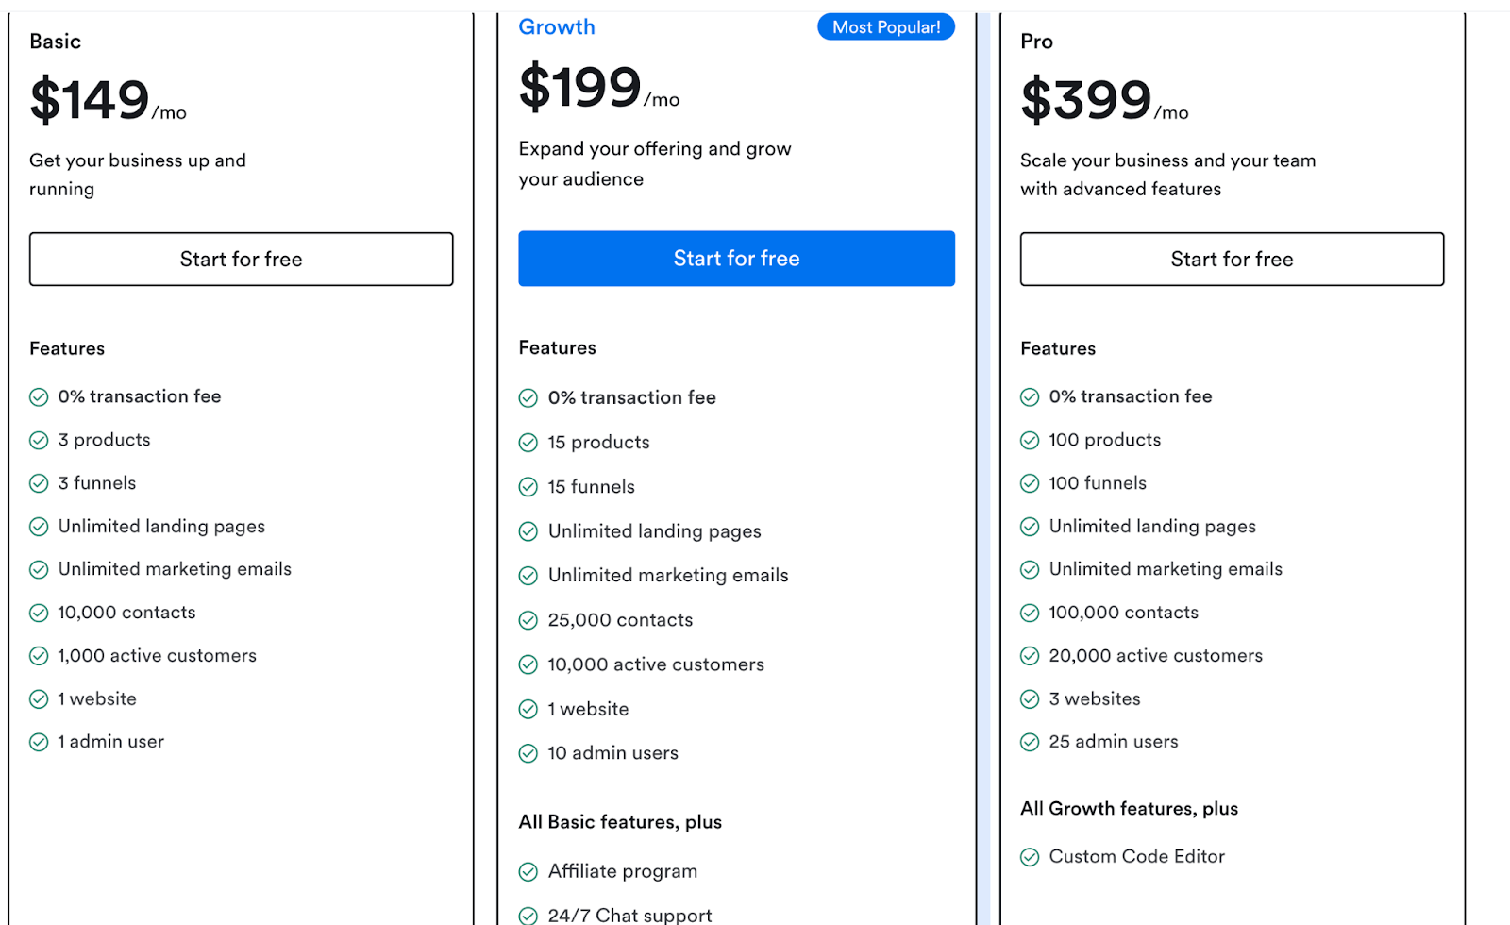The height and width of the screenshot is (925, 1510).
Task: Click checkmark icon next to 15 funnels
Action: click(528, 487)
